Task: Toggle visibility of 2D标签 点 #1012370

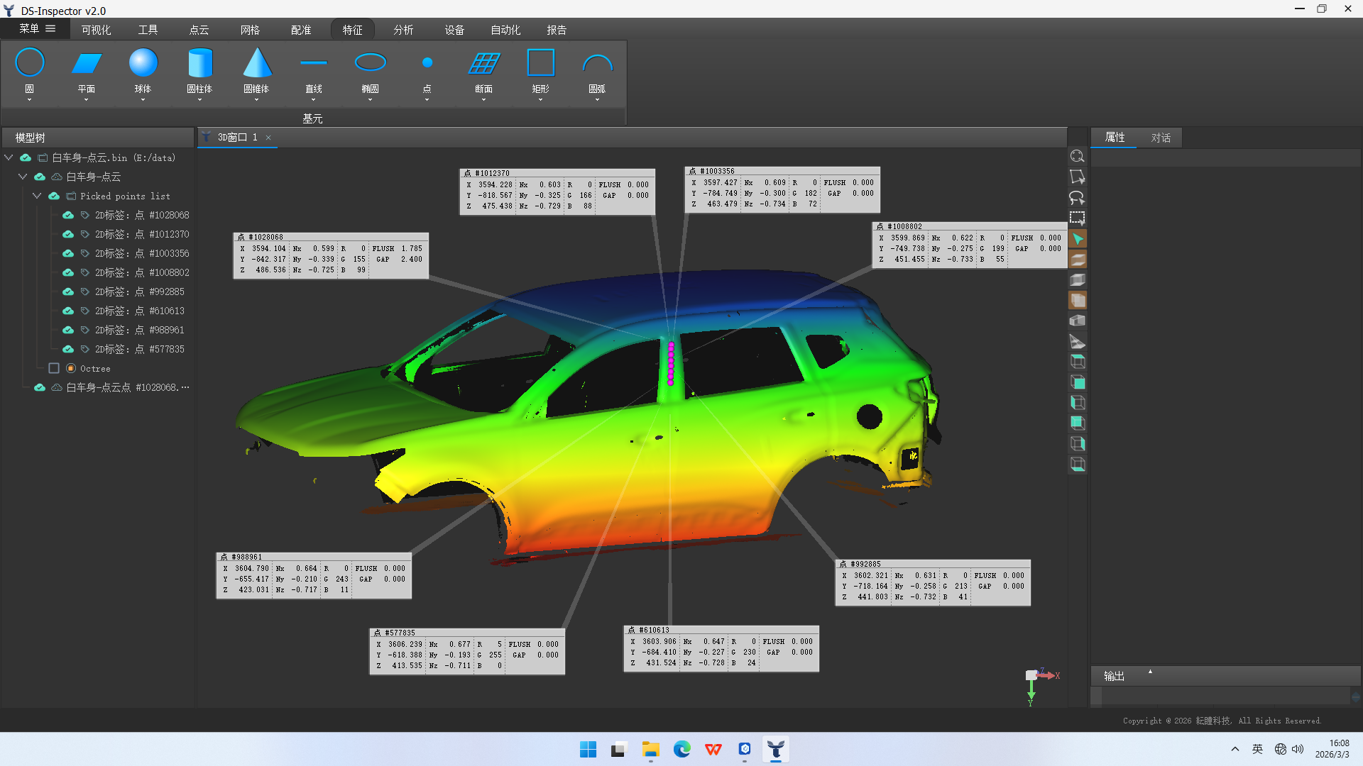Action: pyautogui.click(x=68, y=234)
